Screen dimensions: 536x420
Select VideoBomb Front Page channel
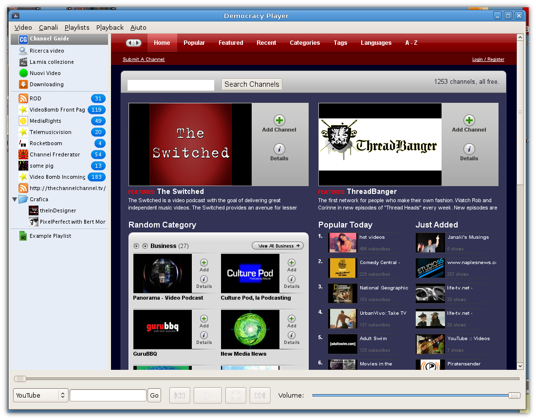tap(59, 110)
